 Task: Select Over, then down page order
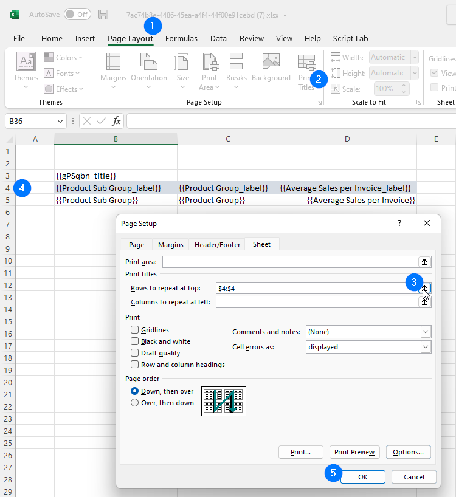(x=134, y=403)
